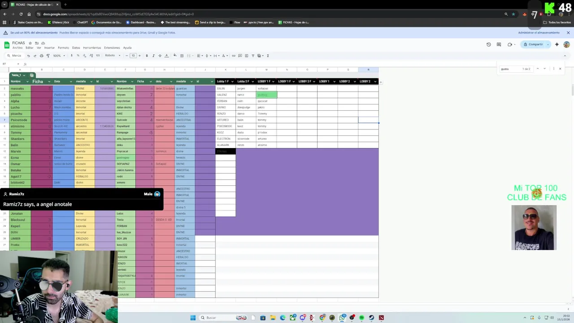Click the Print icon

click(41, 56)
